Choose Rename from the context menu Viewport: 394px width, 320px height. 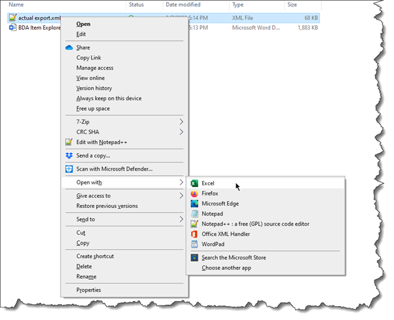pos(124,277)
